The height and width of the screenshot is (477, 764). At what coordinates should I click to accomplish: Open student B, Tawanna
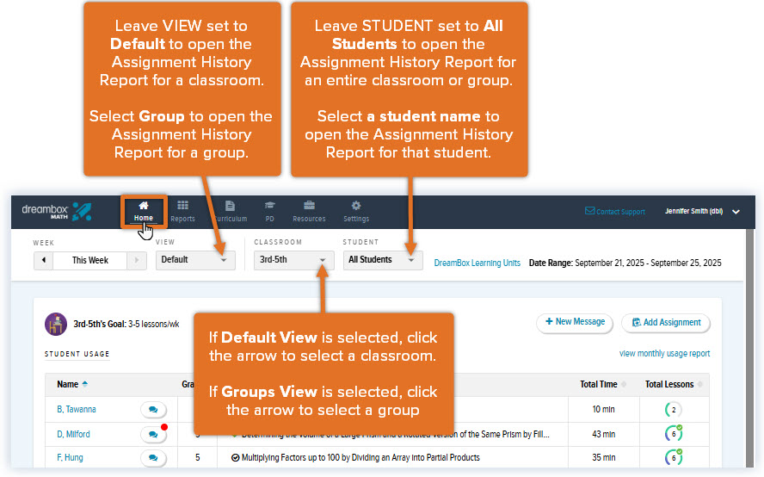click(x=77, y=409)
